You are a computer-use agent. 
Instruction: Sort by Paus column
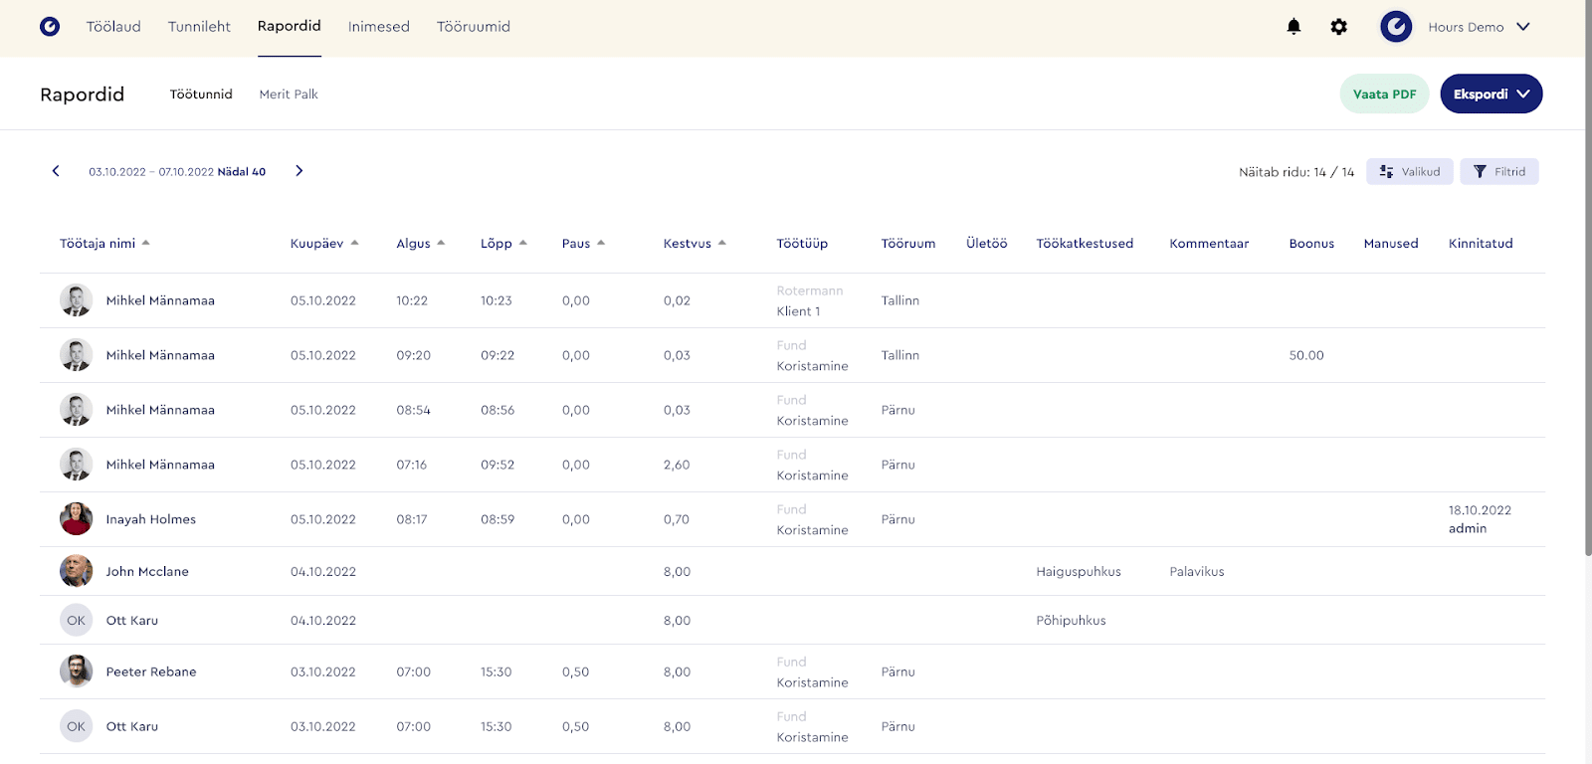pos(583,243)
